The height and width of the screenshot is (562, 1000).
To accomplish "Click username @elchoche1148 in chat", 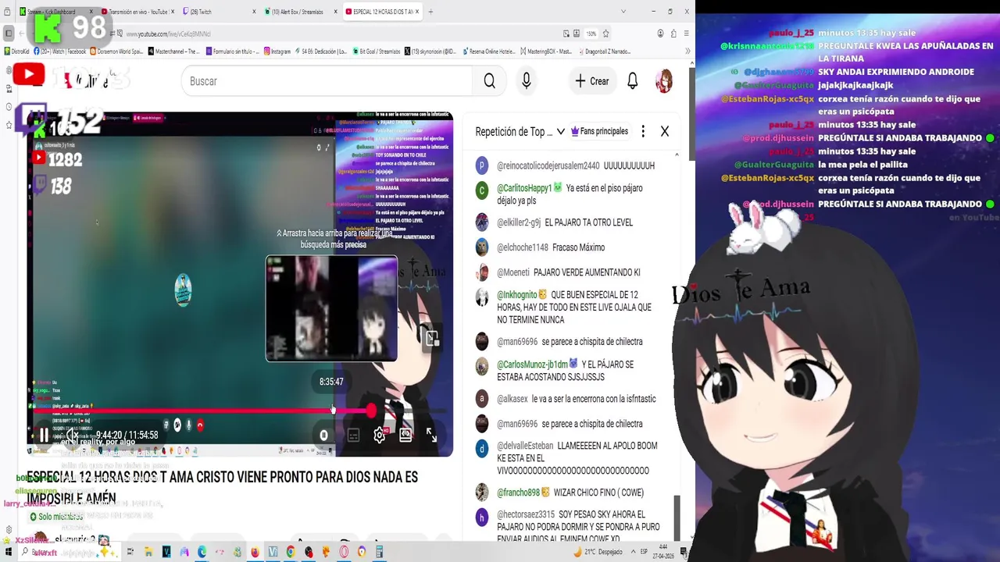I will [523, 247].
